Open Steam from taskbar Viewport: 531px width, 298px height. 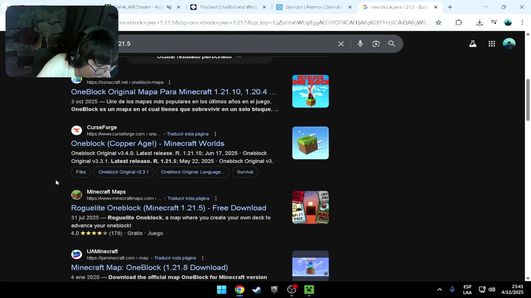[257, 290]
